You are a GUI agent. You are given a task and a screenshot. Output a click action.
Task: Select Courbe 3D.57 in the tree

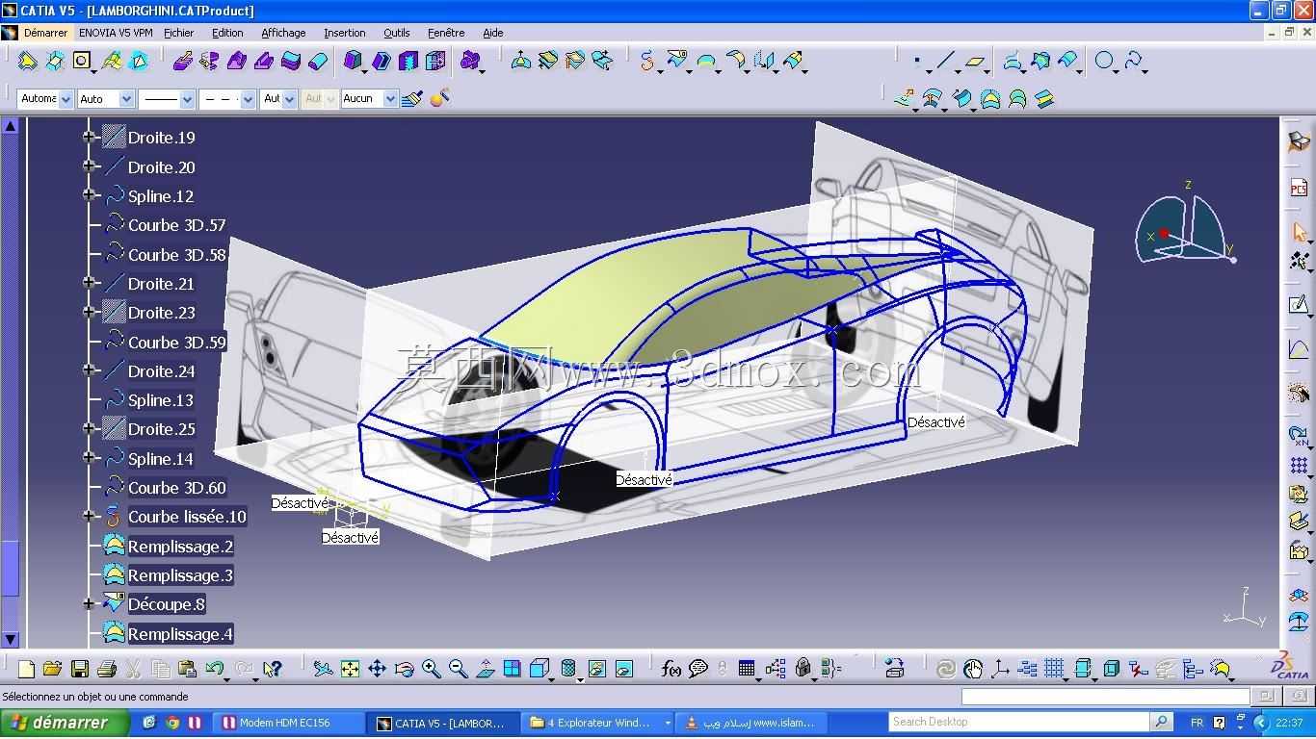coord(176,225)
